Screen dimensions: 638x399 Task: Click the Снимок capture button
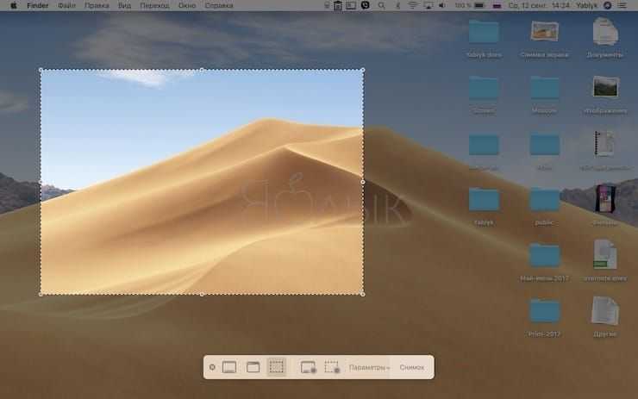coord(412,368)
